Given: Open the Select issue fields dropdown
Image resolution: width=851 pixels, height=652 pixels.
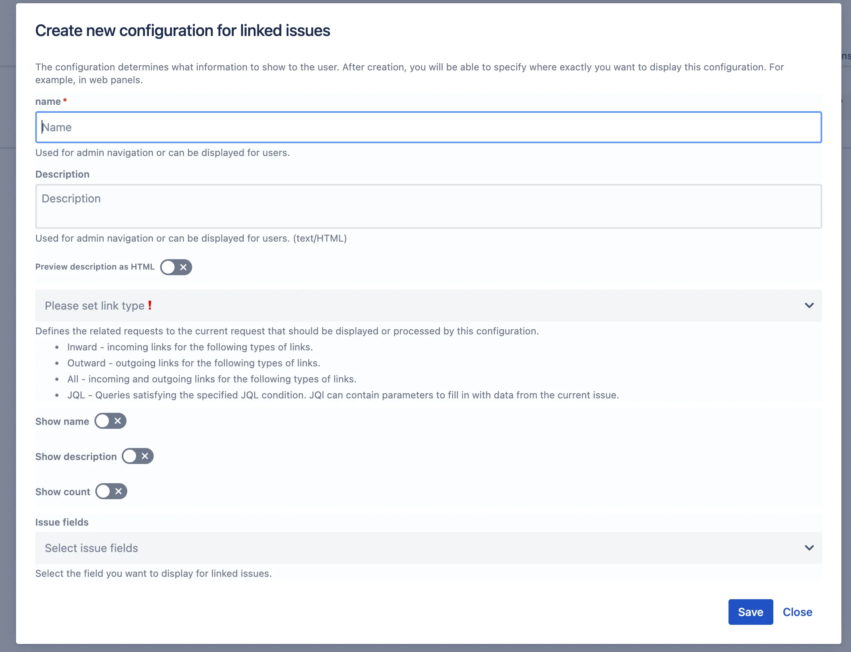Looking at the screenshot, I should click(428, 548).
